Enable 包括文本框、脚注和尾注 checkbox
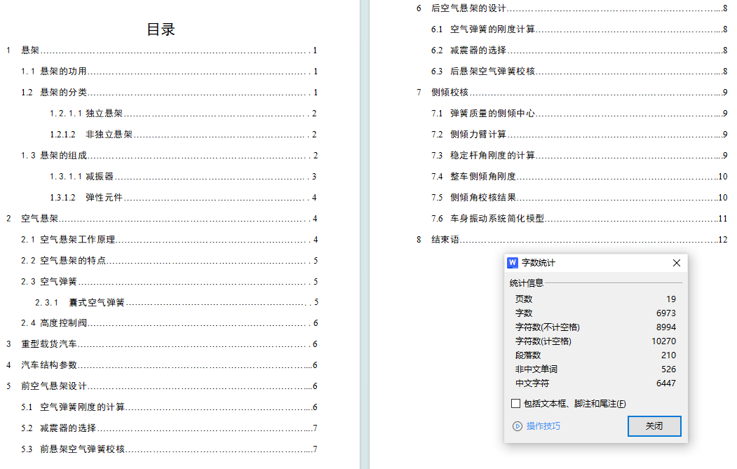 coord(515,403)
